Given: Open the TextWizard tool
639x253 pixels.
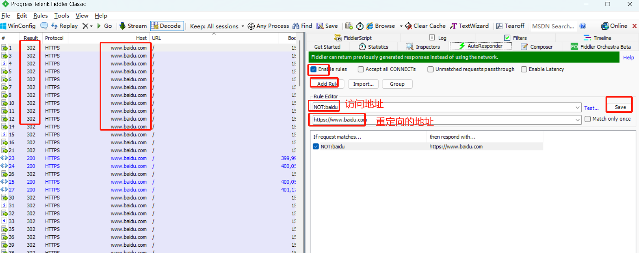Looking at the screenshot, I should point(469,26).
